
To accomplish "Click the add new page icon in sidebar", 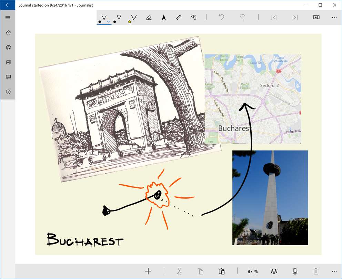I will 8,62.
